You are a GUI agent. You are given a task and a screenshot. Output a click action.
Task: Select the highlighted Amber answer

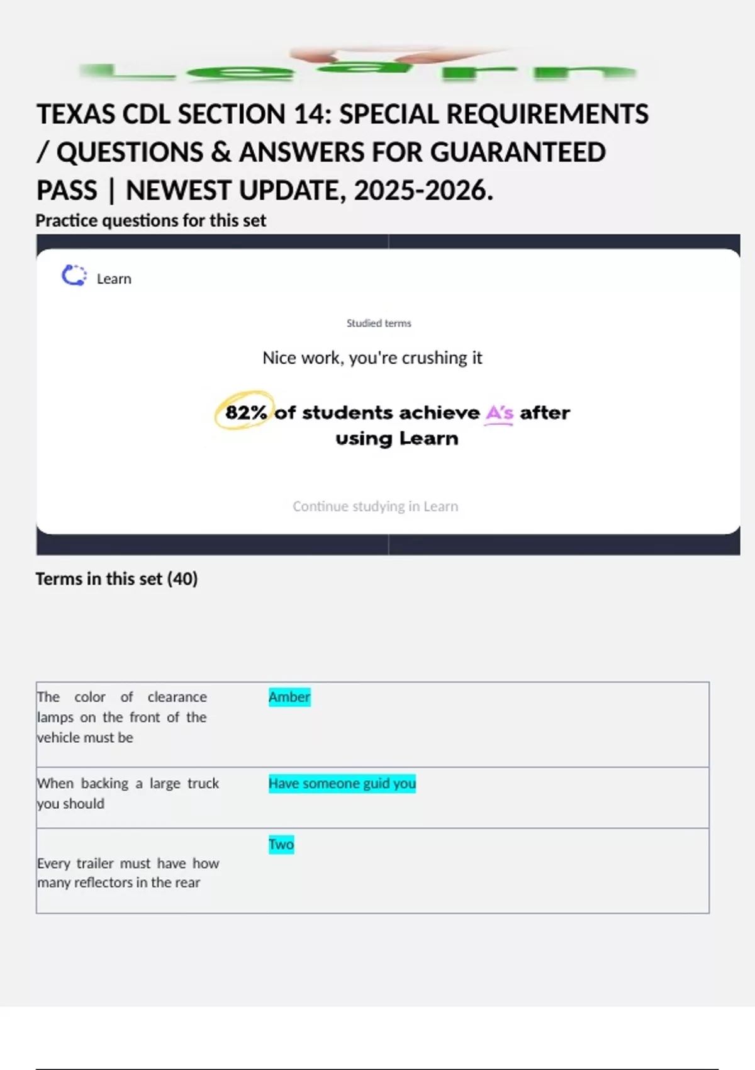pyautogui.click(x=289, y=697)
